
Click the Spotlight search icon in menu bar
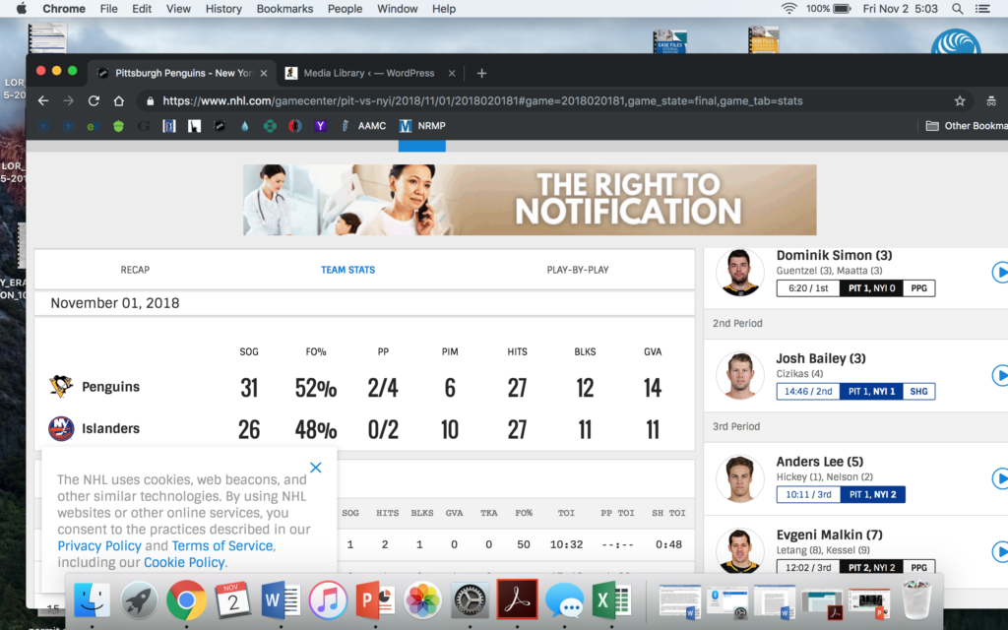pyautogui.click(x=958, y=9)
